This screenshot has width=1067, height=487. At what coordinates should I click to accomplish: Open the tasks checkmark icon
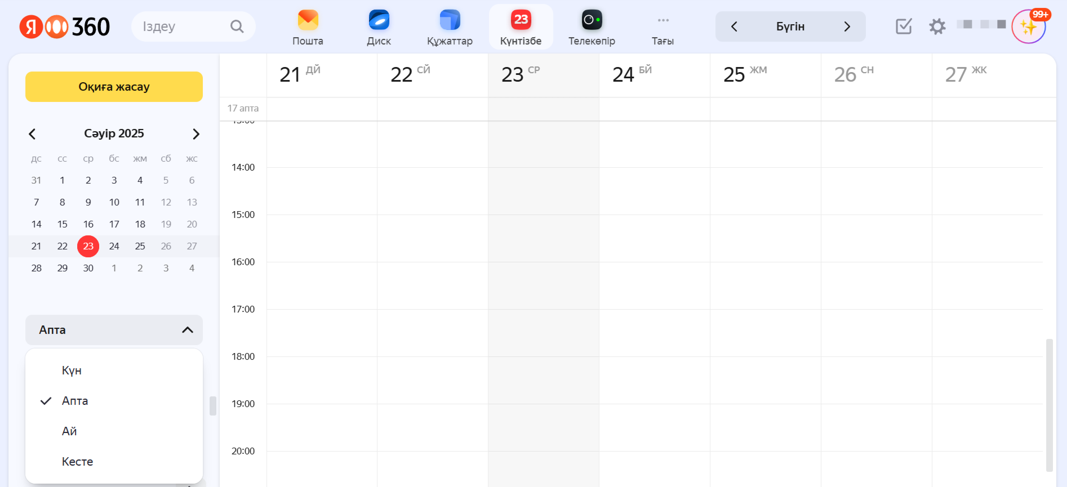pos(903,26)
